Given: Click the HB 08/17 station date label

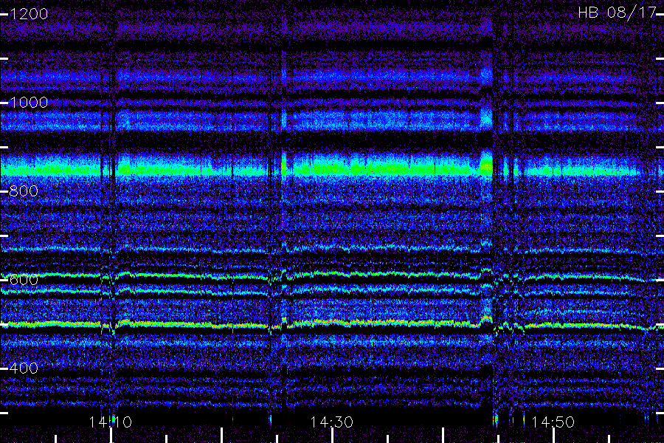Looking at the screenshot, I should click(x=617, y=13).
